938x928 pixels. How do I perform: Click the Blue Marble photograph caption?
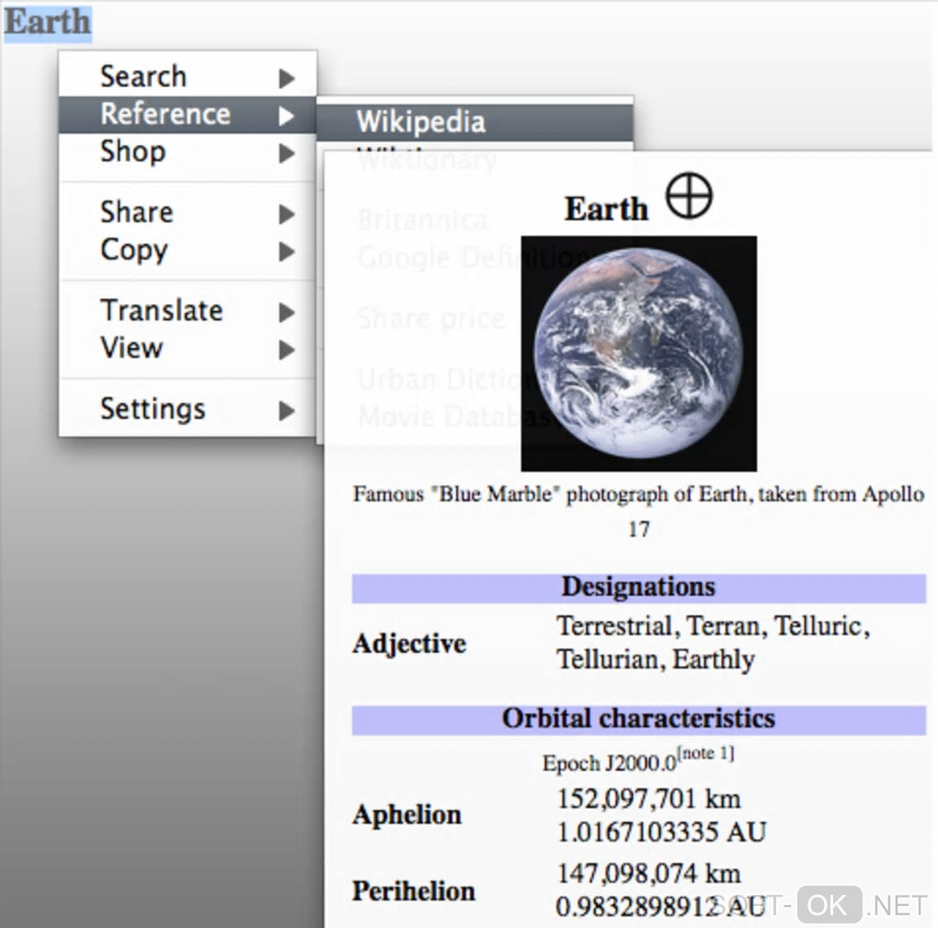coord(639,511)
